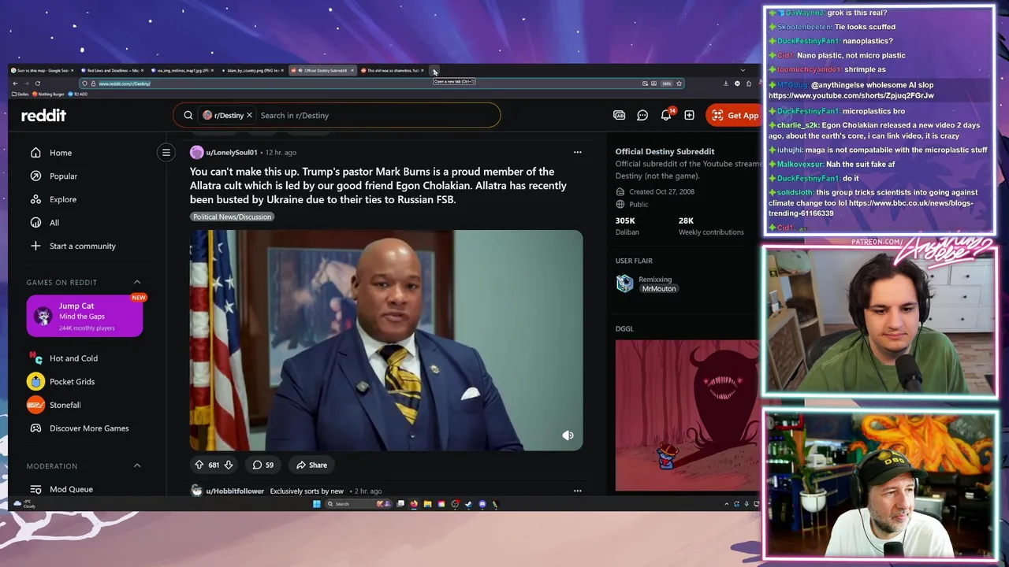Unmute the post video

(x=568, y=435)
